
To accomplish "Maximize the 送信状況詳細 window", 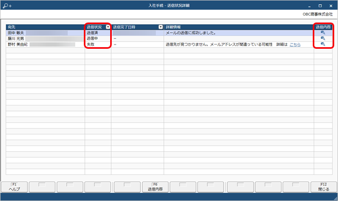I will coord(320,6).
